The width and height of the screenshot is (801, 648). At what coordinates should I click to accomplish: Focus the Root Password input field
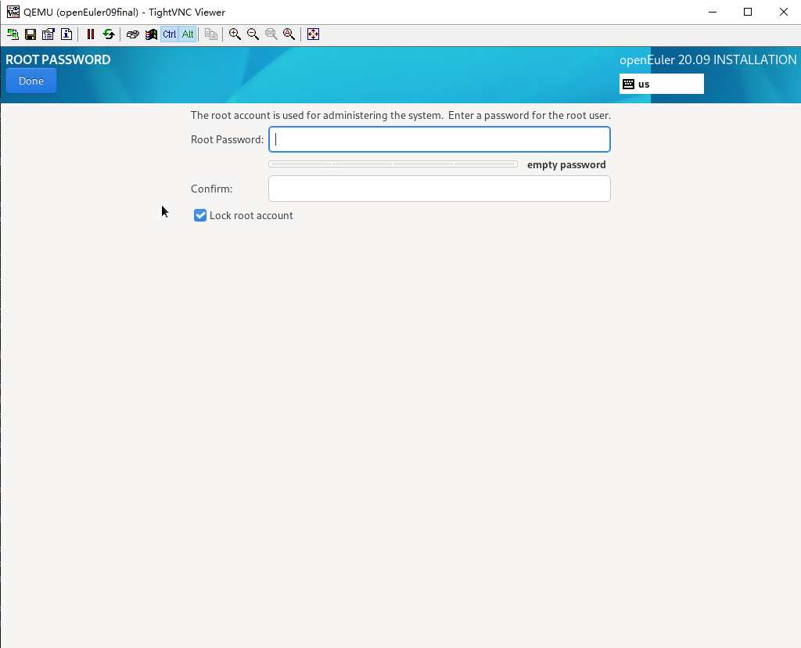tap(439, 140)
